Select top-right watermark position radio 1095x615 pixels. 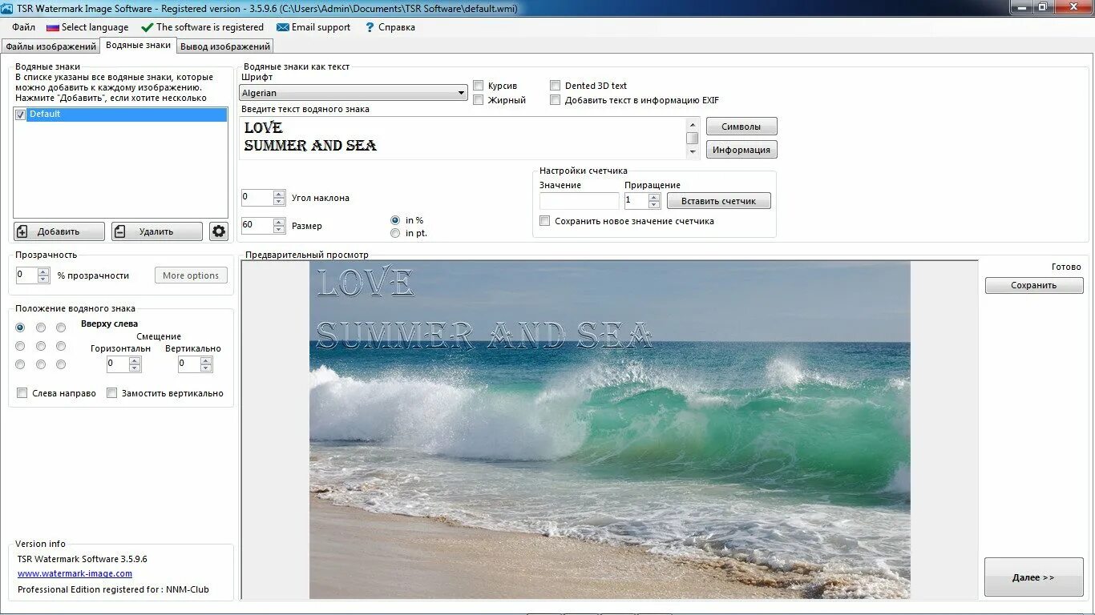click(x=61, y=328)
